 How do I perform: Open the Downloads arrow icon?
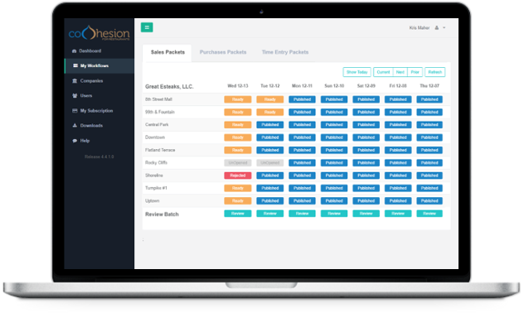pyautogui.click(x=75, y=126)
